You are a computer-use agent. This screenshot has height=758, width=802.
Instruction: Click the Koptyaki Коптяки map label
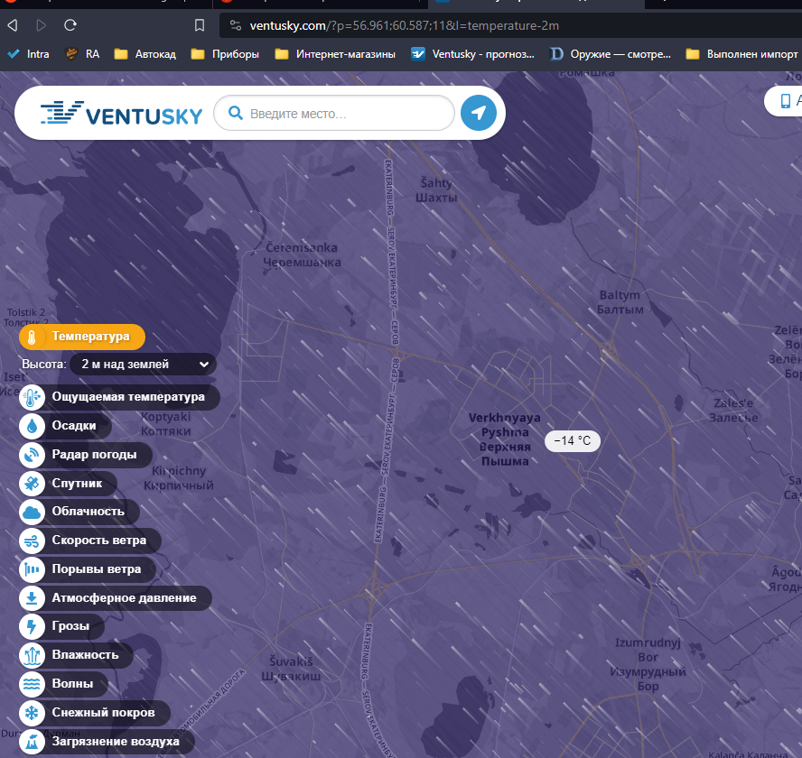click(165, 424)
